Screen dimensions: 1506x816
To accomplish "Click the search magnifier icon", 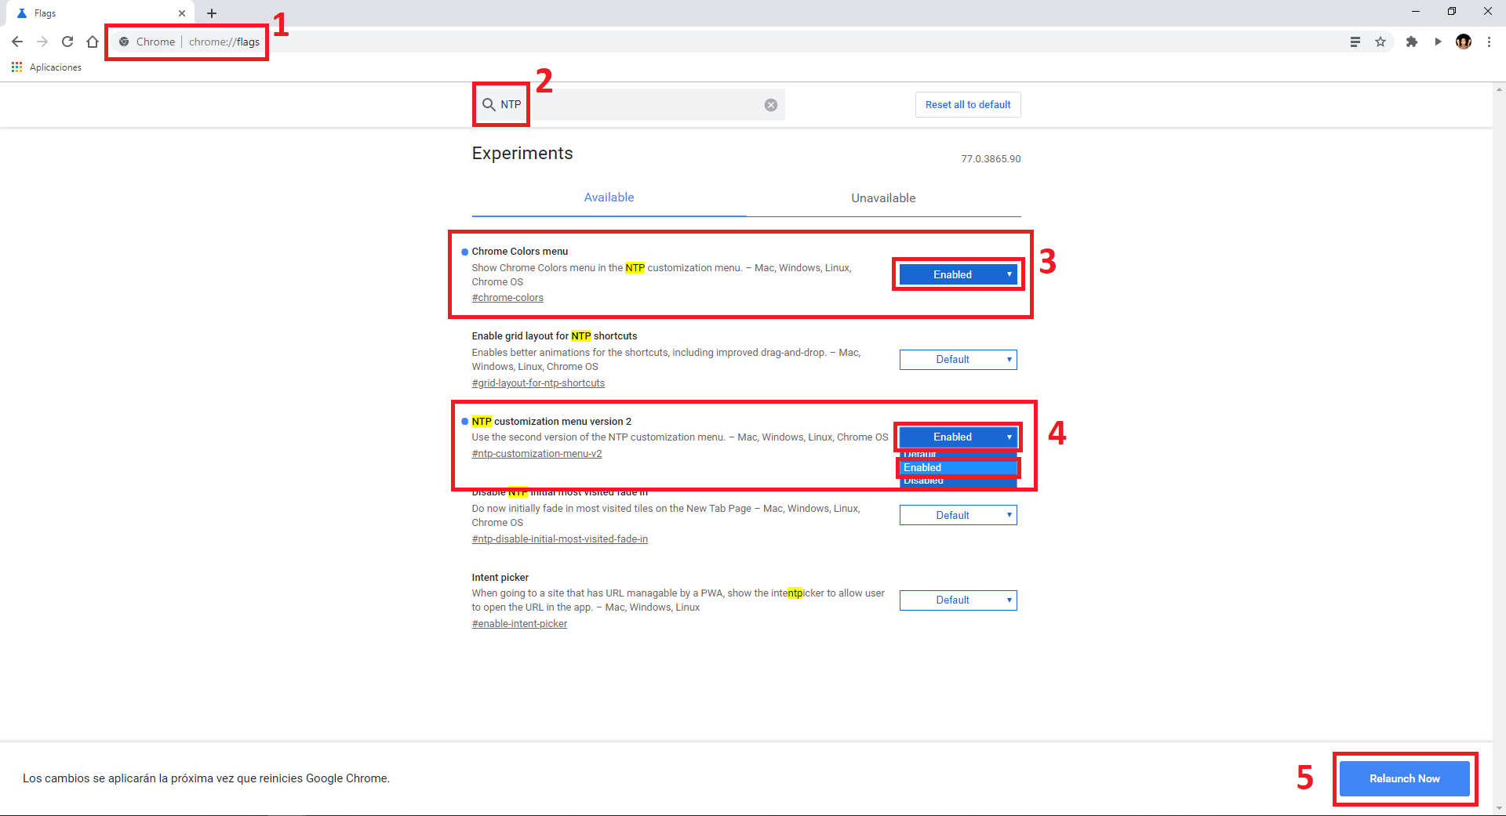I will [489, 104].
